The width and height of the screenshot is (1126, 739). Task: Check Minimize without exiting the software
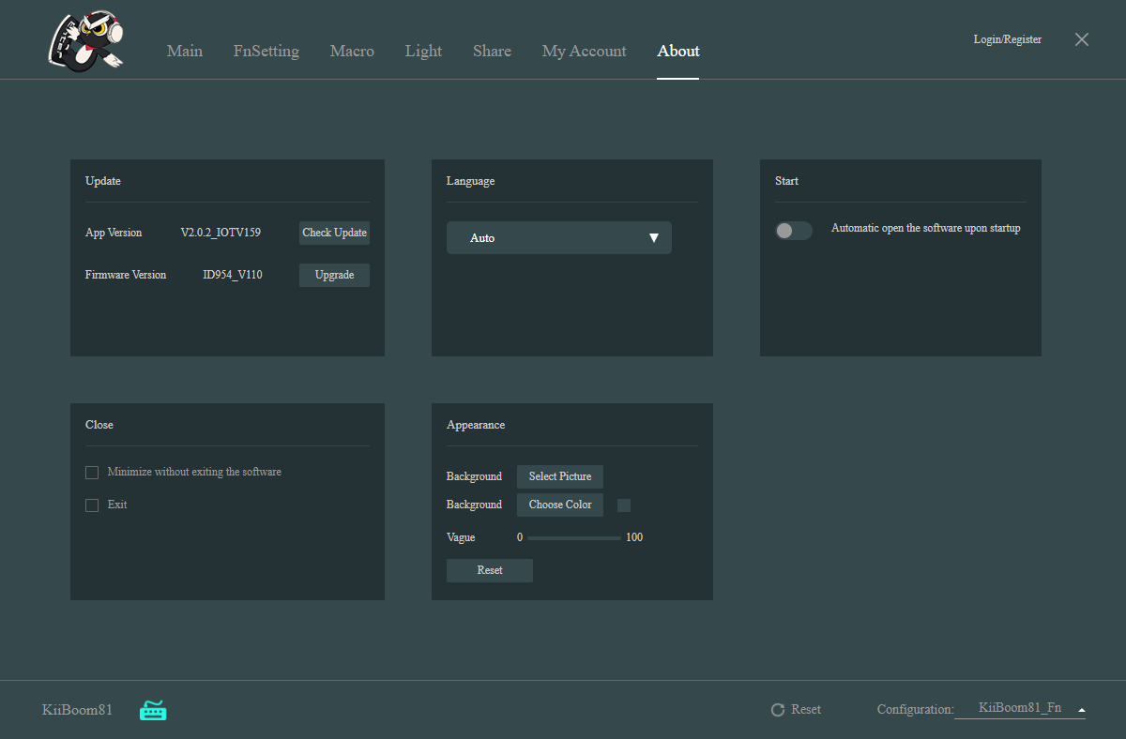[92, 473]
